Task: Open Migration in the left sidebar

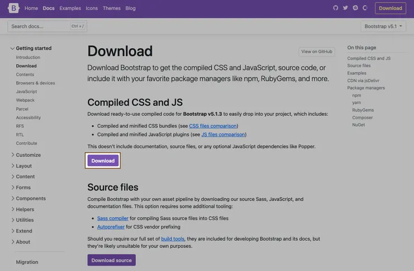Action: coord(27,262)
